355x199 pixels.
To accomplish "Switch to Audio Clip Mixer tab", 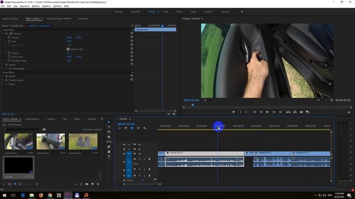I will point(59,19).
